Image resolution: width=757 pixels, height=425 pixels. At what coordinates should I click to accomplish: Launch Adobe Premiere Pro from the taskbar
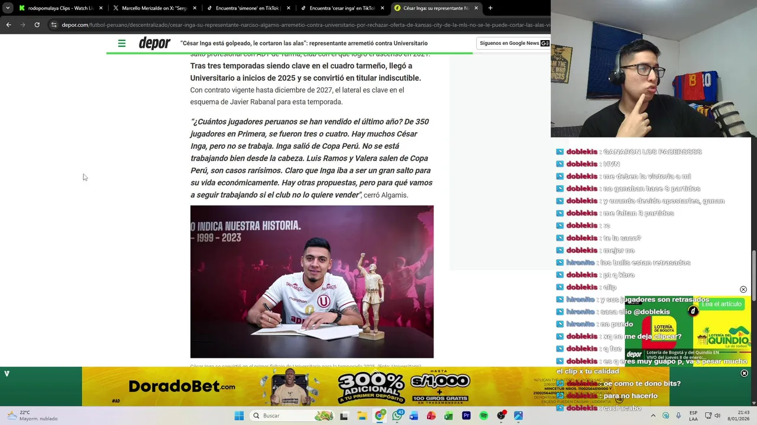(x=466, y=416)
